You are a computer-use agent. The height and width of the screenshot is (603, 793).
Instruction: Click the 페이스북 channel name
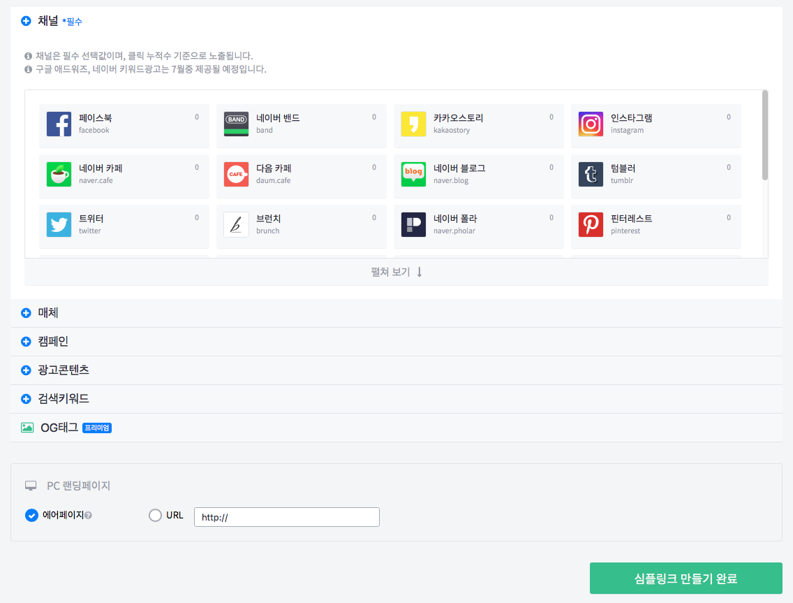point(96,118)
